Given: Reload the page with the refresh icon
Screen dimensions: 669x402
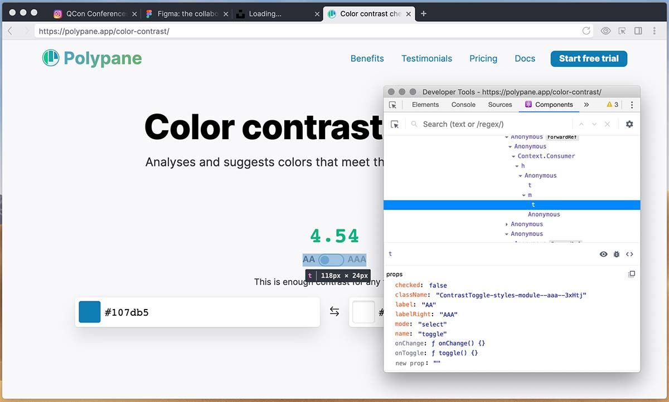Looking at the screenshot, I should (x=586, y=31).
